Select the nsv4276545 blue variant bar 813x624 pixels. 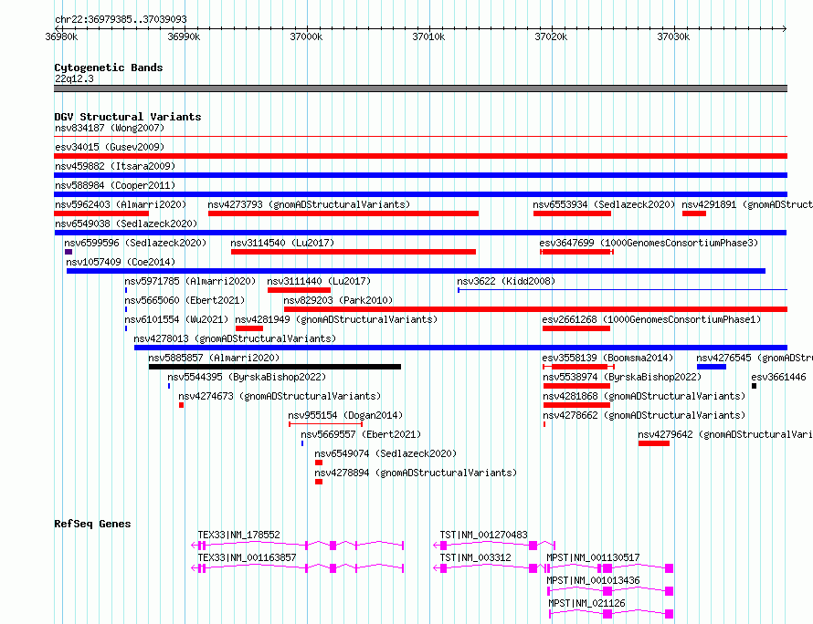712,367
